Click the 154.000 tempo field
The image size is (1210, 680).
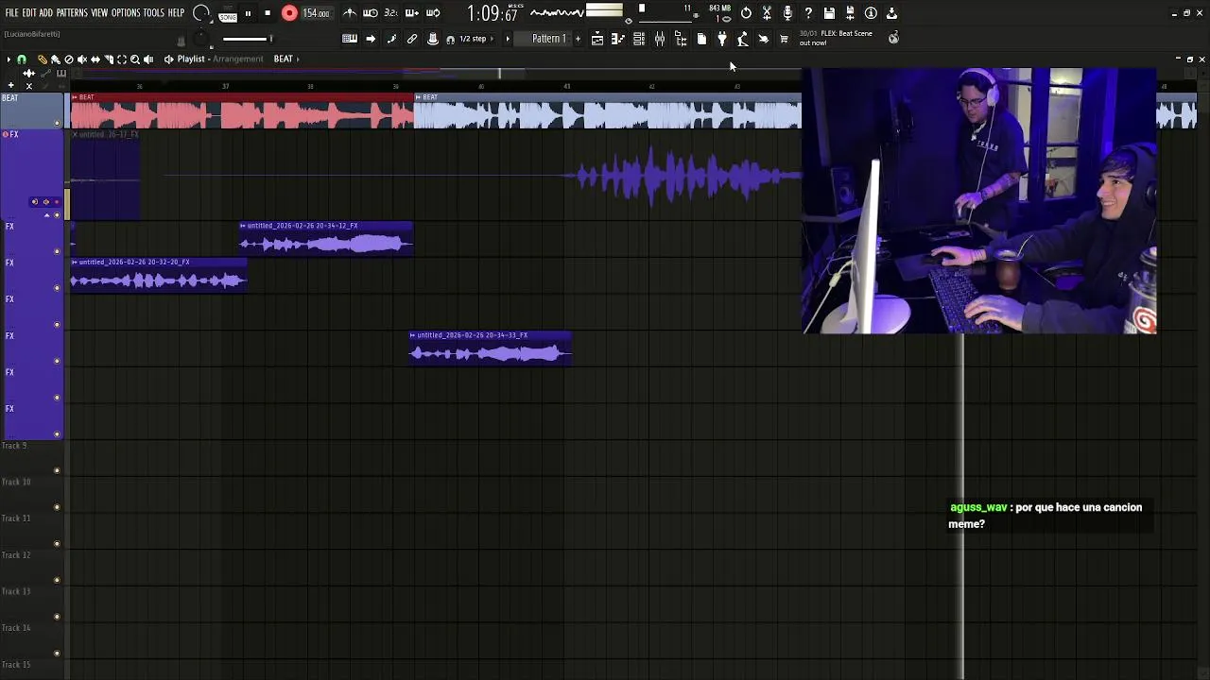(316, 13)
